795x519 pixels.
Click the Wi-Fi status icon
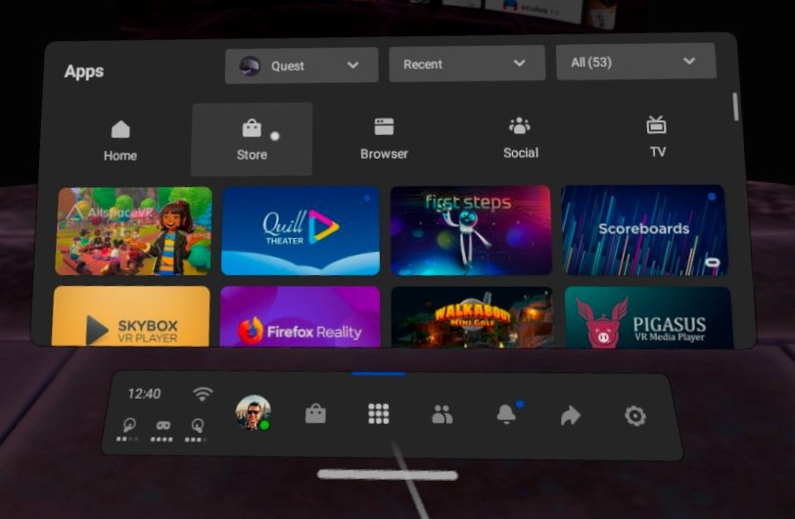pyautogui.click(x=203, y=394)
